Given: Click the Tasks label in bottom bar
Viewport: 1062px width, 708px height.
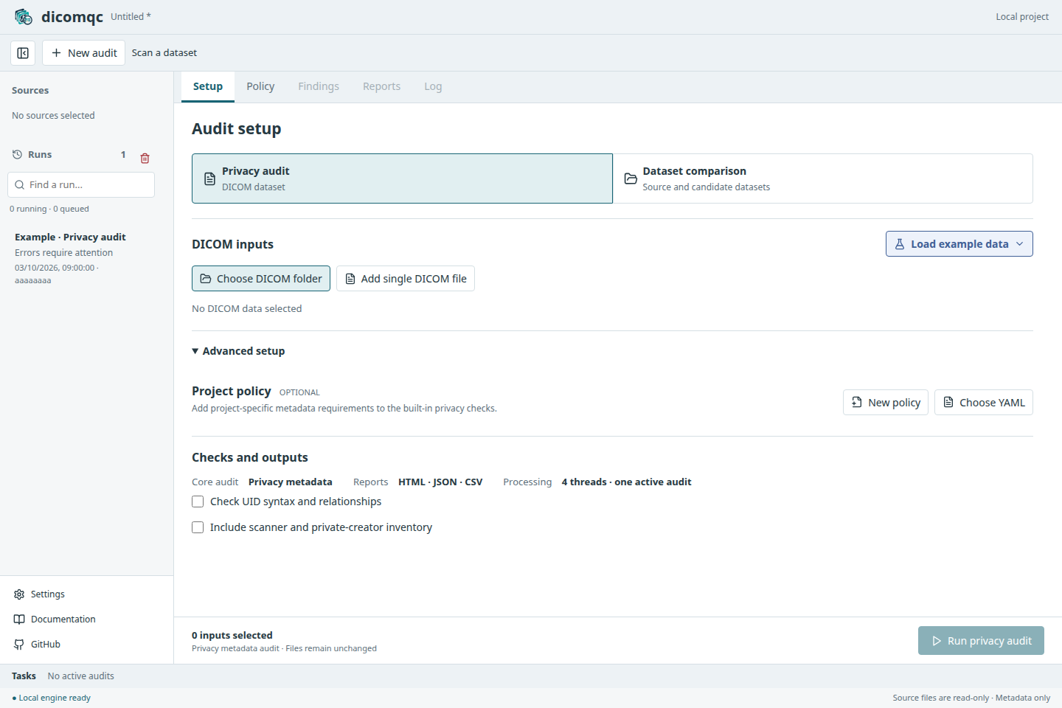Looking at the screenshot, I should (24, 676).
